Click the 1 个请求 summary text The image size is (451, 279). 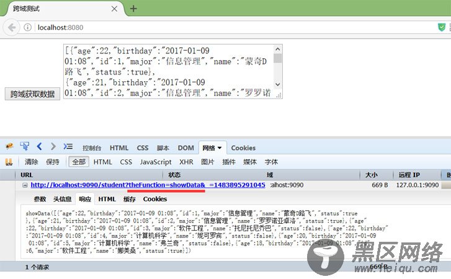[x=37, y=267]
